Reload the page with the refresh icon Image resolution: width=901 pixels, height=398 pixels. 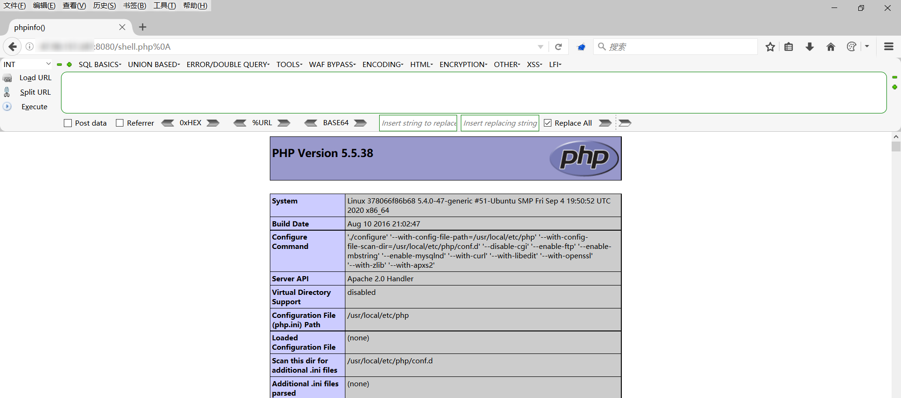(558, 47)
